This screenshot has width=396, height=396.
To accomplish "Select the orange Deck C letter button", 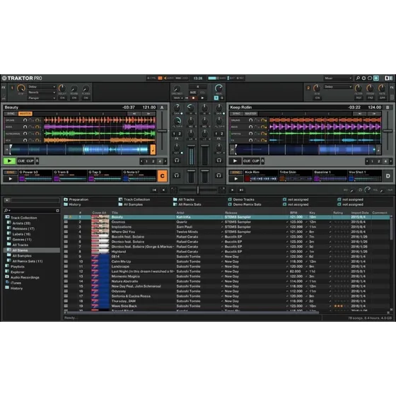I will [x=162, y=176].
